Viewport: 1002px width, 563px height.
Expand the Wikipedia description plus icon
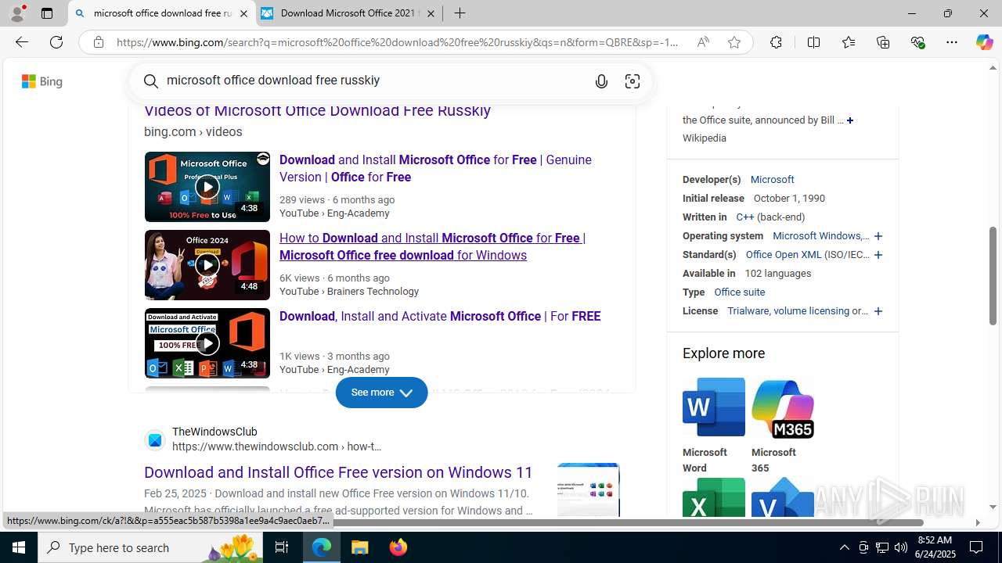click(850, 120)
